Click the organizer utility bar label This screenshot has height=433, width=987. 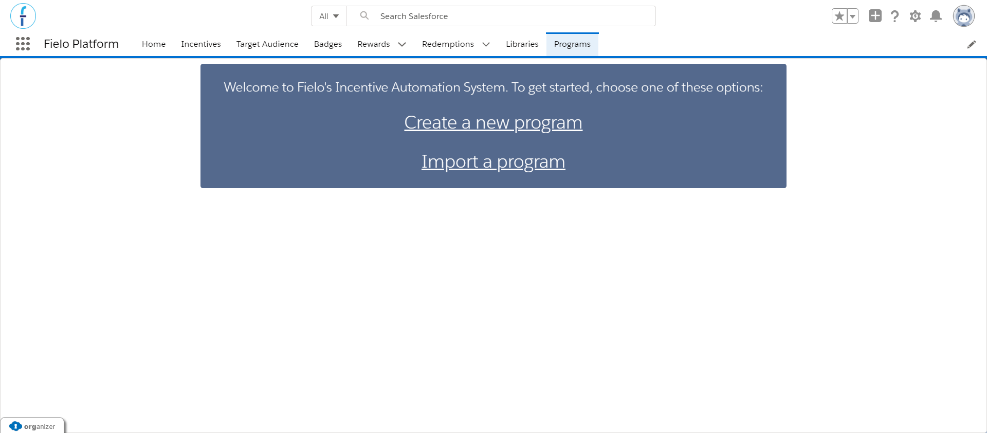(40, 426)
